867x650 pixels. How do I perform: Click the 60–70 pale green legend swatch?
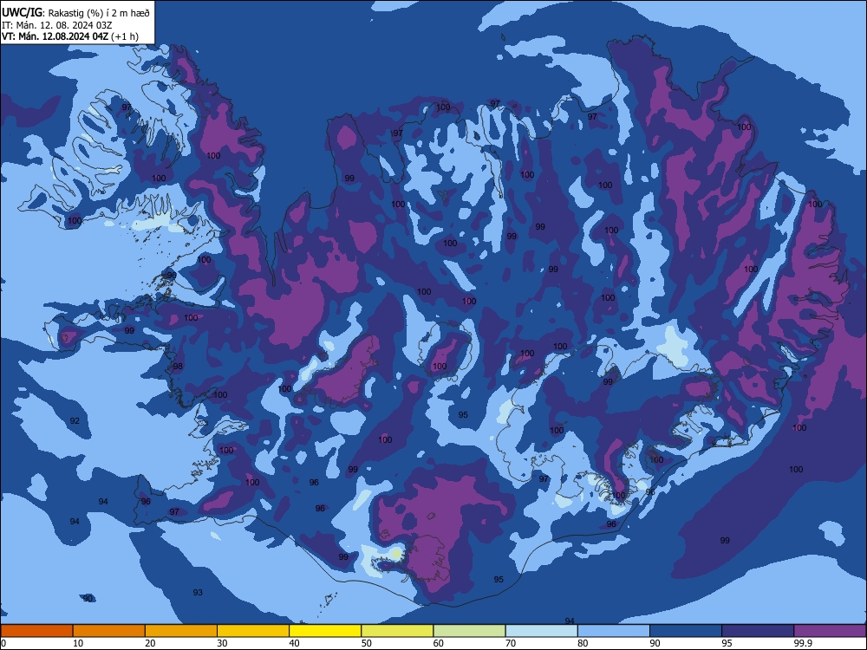tap(469, 631)
